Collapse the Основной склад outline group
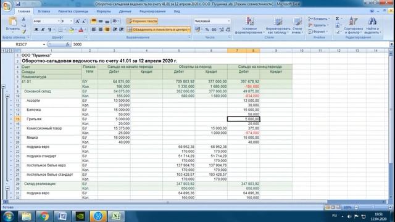This screenshot has width=395, height=222. click(7, 96)
